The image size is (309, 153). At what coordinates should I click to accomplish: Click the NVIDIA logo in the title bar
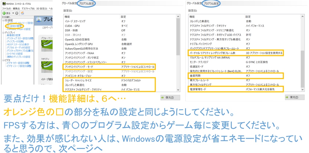[x=4, y=4]
